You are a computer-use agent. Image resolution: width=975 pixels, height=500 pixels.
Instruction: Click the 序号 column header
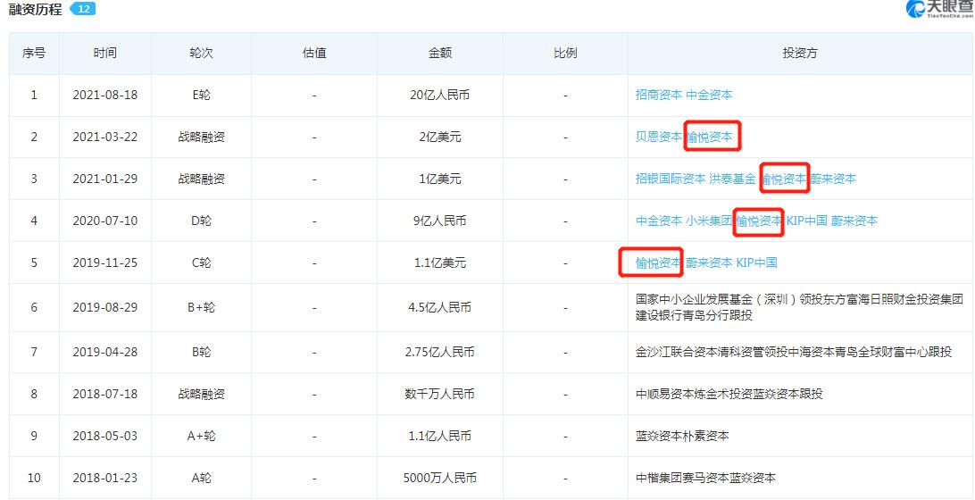(34, 54)
